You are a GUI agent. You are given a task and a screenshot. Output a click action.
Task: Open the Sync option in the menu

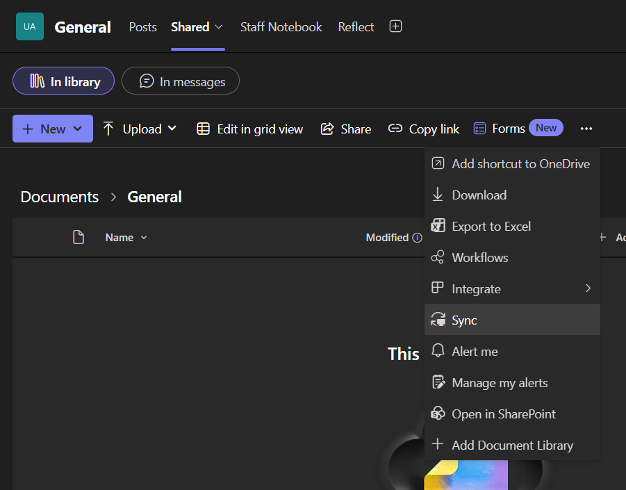(463, 320)
